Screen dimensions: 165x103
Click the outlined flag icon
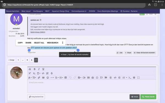[101, 78]
